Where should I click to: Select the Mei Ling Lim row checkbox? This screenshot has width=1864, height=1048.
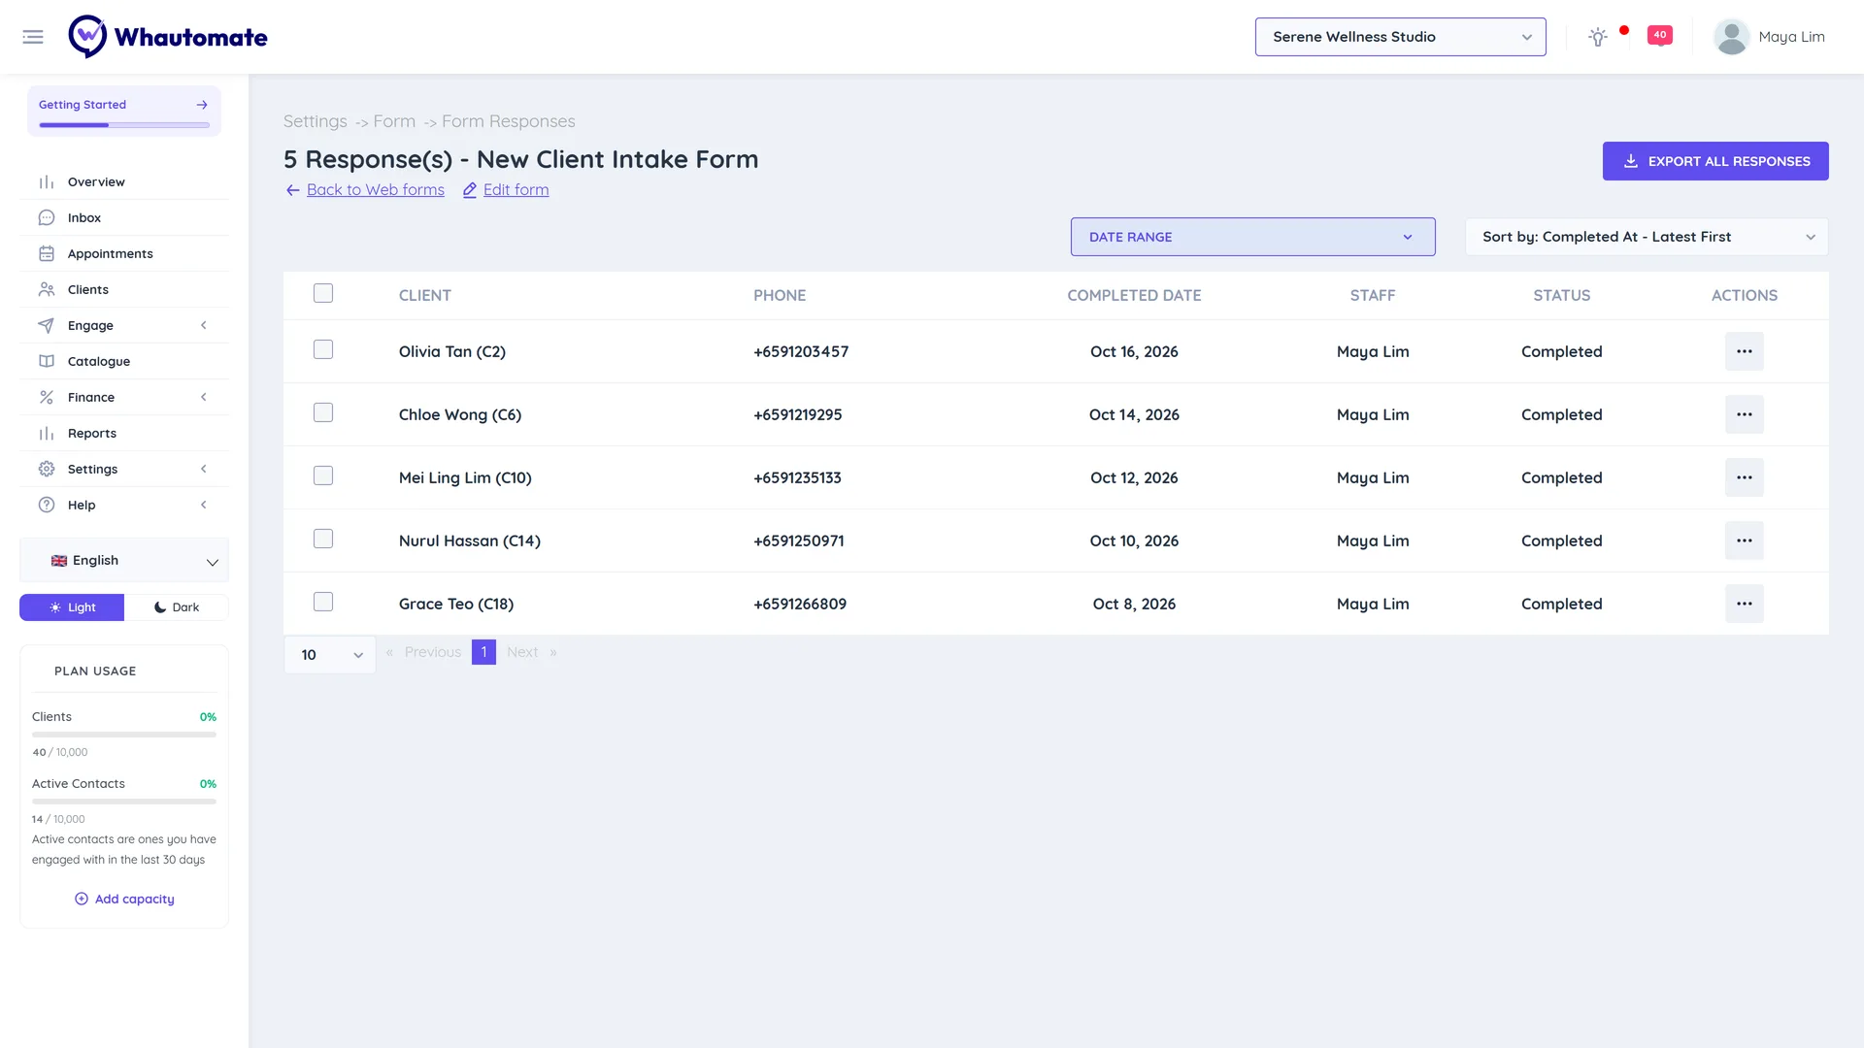(x=323, y=475)
